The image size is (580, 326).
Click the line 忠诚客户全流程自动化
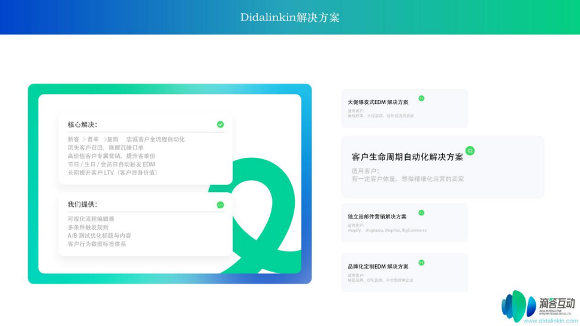click(155, 139)
